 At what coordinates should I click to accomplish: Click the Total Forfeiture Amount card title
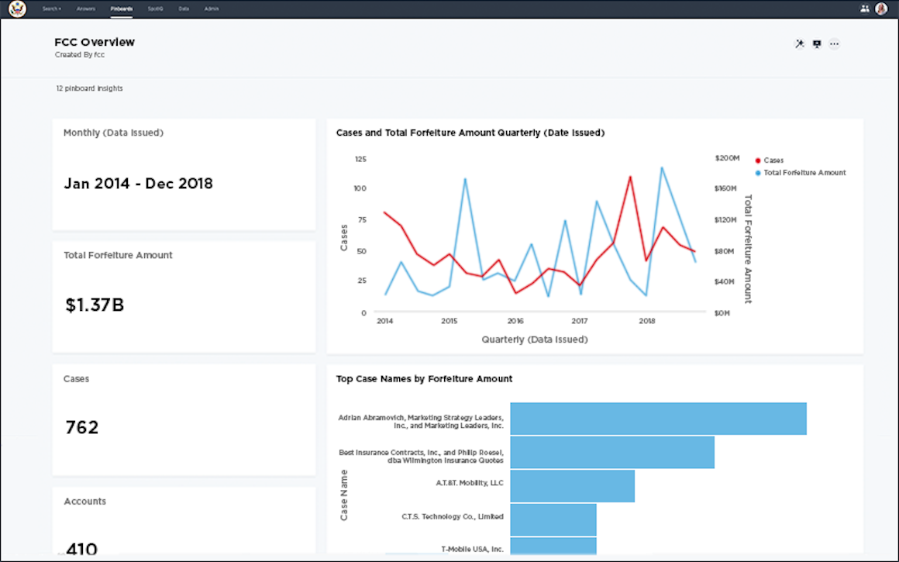point(118,255)
